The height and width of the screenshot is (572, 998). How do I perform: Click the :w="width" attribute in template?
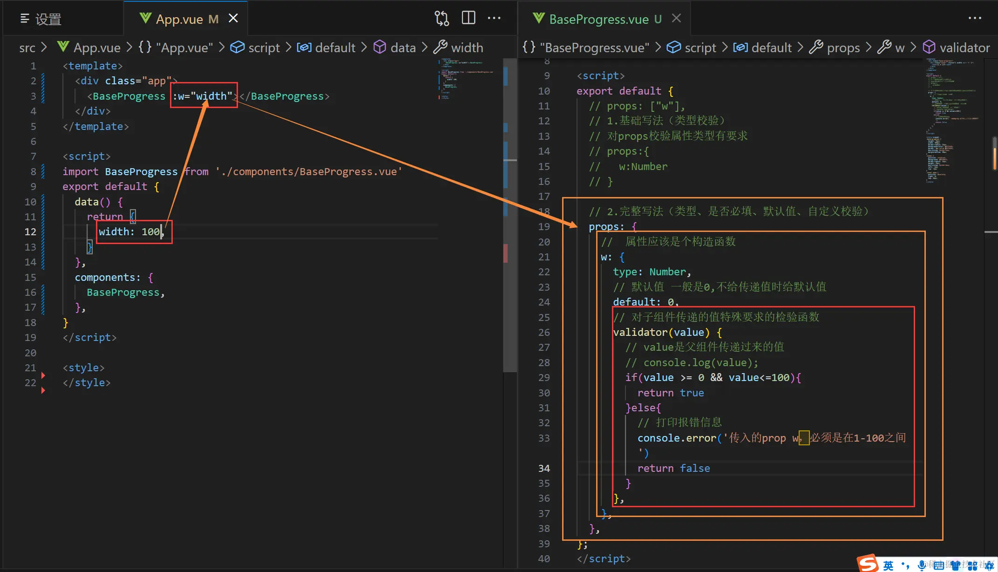click(x=203, y=96)
